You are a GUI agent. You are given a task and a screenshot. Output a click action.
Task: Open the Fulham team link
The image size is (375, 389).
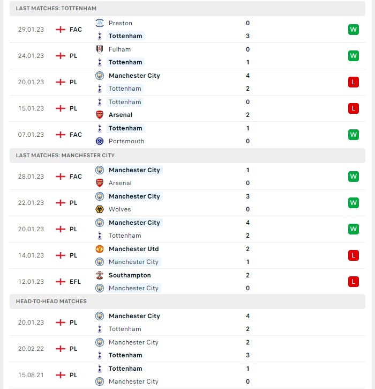click(x=119, y=49)
